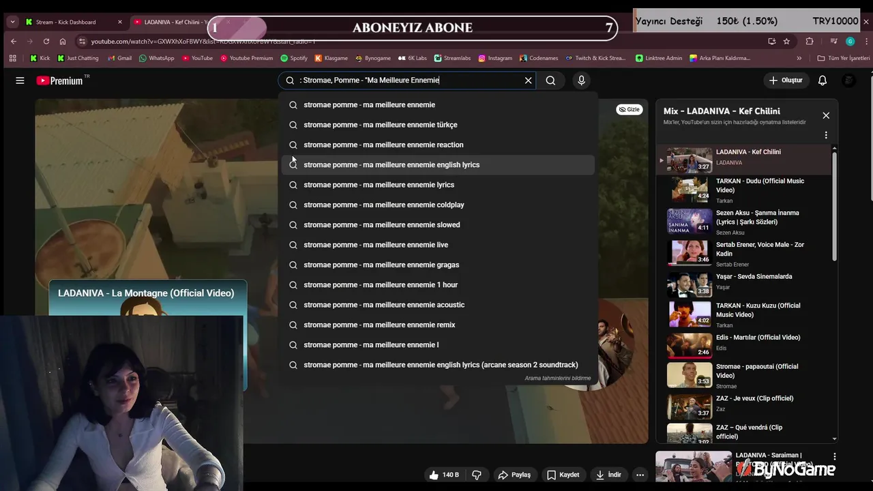The image size is (873, 491).
Task: Dislike the video with thumbs down
Action: 477,475
